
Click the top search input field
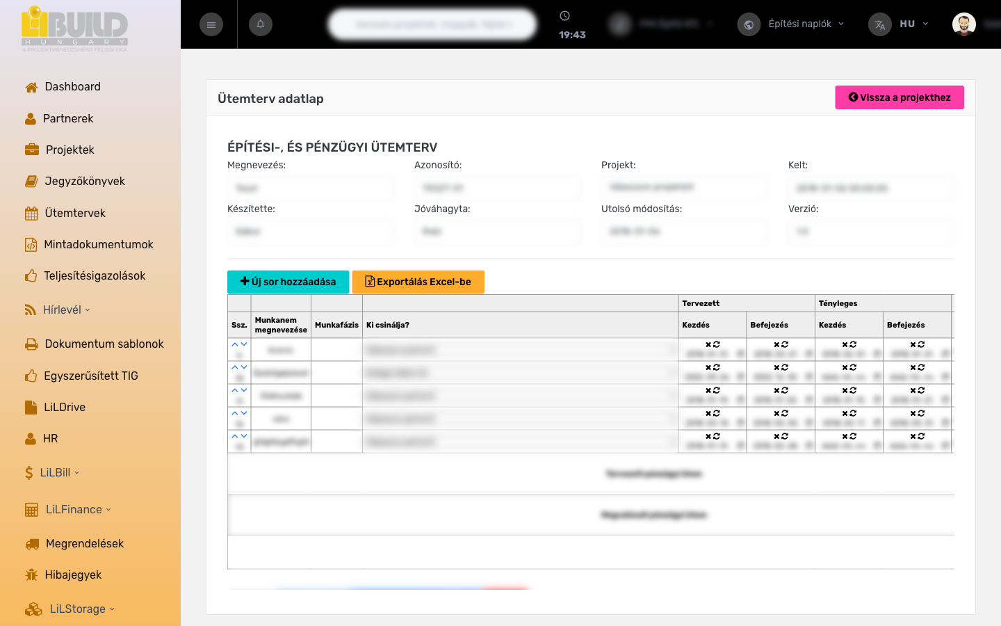tap(432, 24)
